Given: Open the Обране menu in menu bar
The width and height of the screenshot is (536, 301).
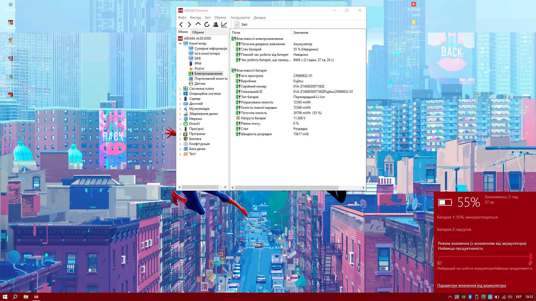Looking at the screenshot, I should pyautogui.click(x=220, y=18).
